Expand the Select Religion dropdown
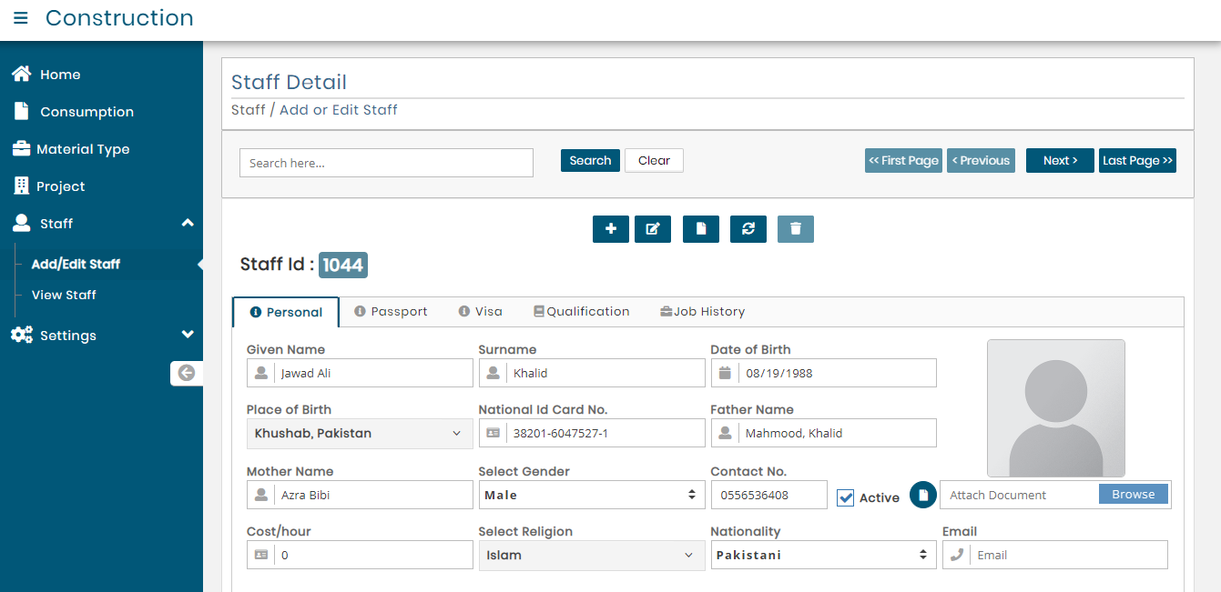The width and height of the screenshot is (1221, 592). 592,556
